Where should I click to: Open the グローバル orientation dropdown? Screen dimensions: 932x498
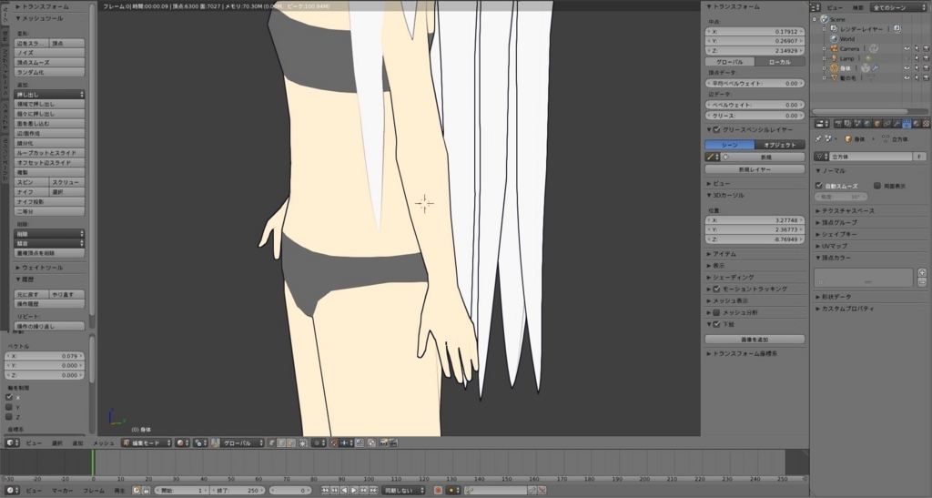242,442
